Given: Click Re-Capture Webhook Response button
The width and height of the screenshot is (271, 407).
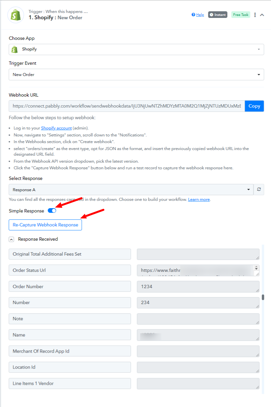Looking at the screenshot, I should [45, 225].
